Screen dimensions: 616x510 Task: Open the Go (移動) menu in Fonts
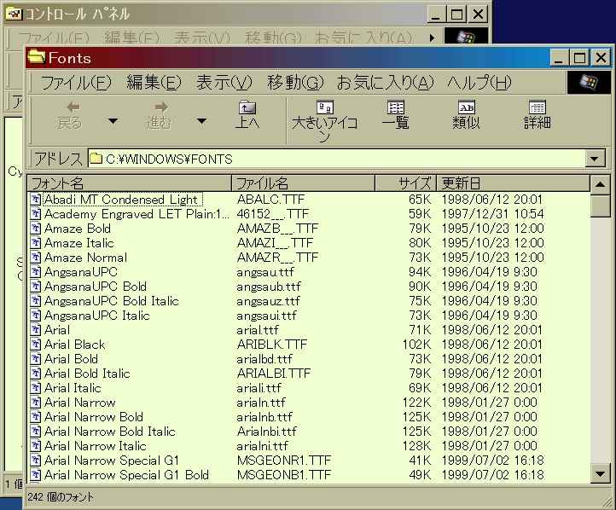click(x=295, y=83)
